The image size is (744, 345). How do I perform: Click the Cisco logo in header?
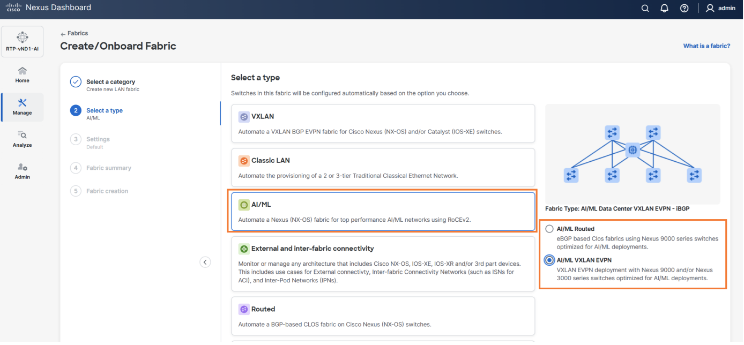pos(13,7)
